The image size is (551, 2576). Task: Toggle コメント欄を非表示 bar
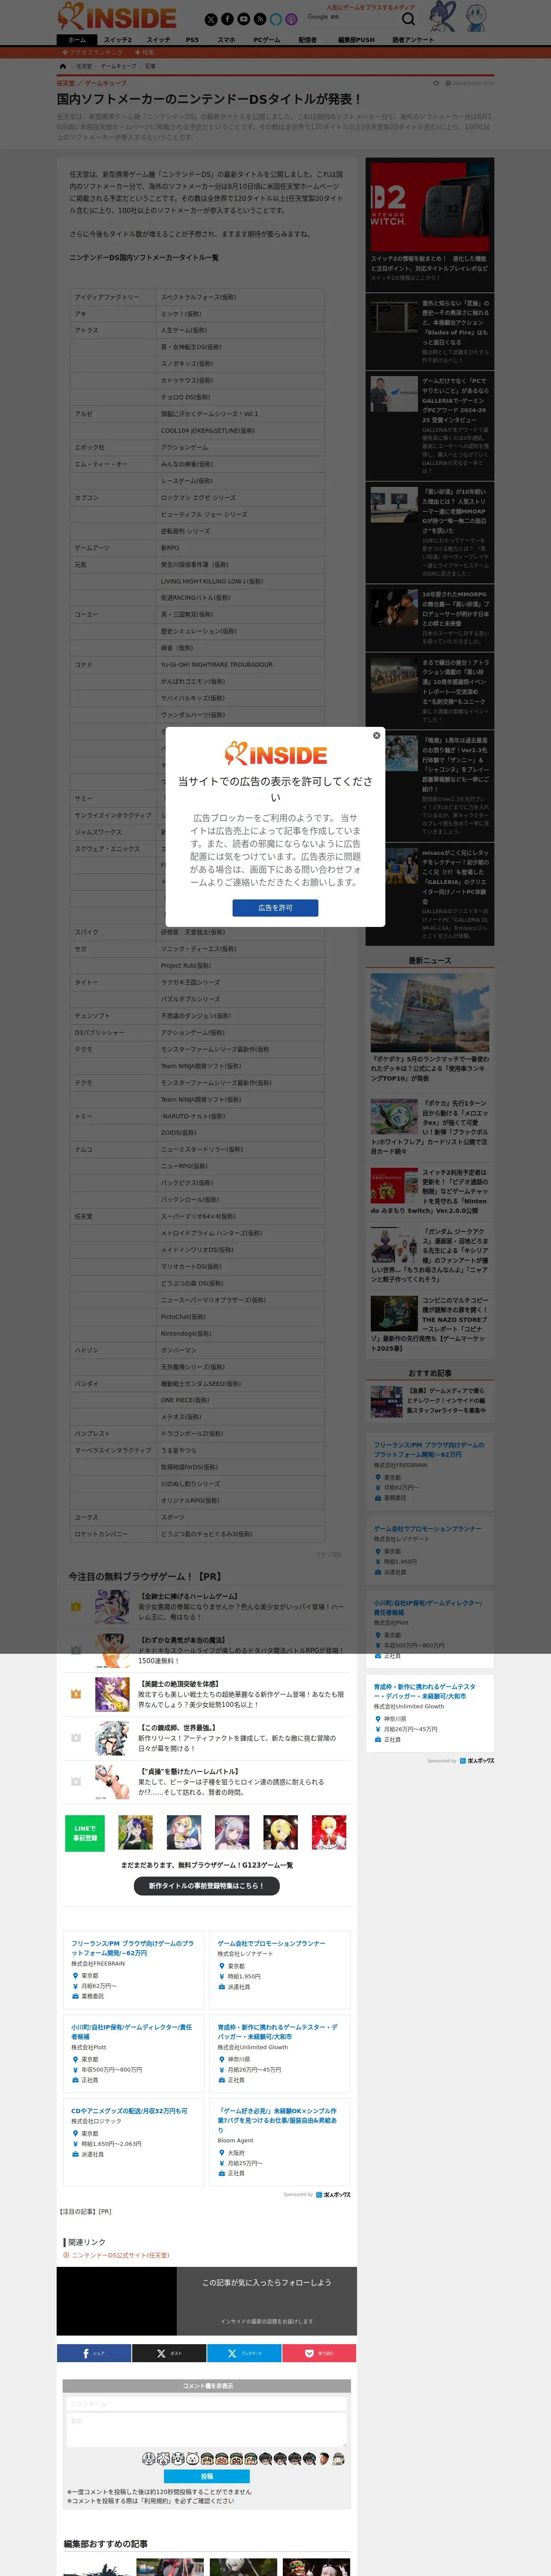207,2385
